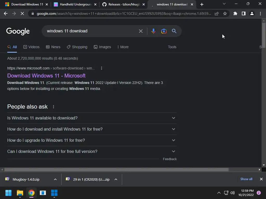This screenshot has width=266, height=199.
Task: Select the All results tab
Action: coord(12,47)
